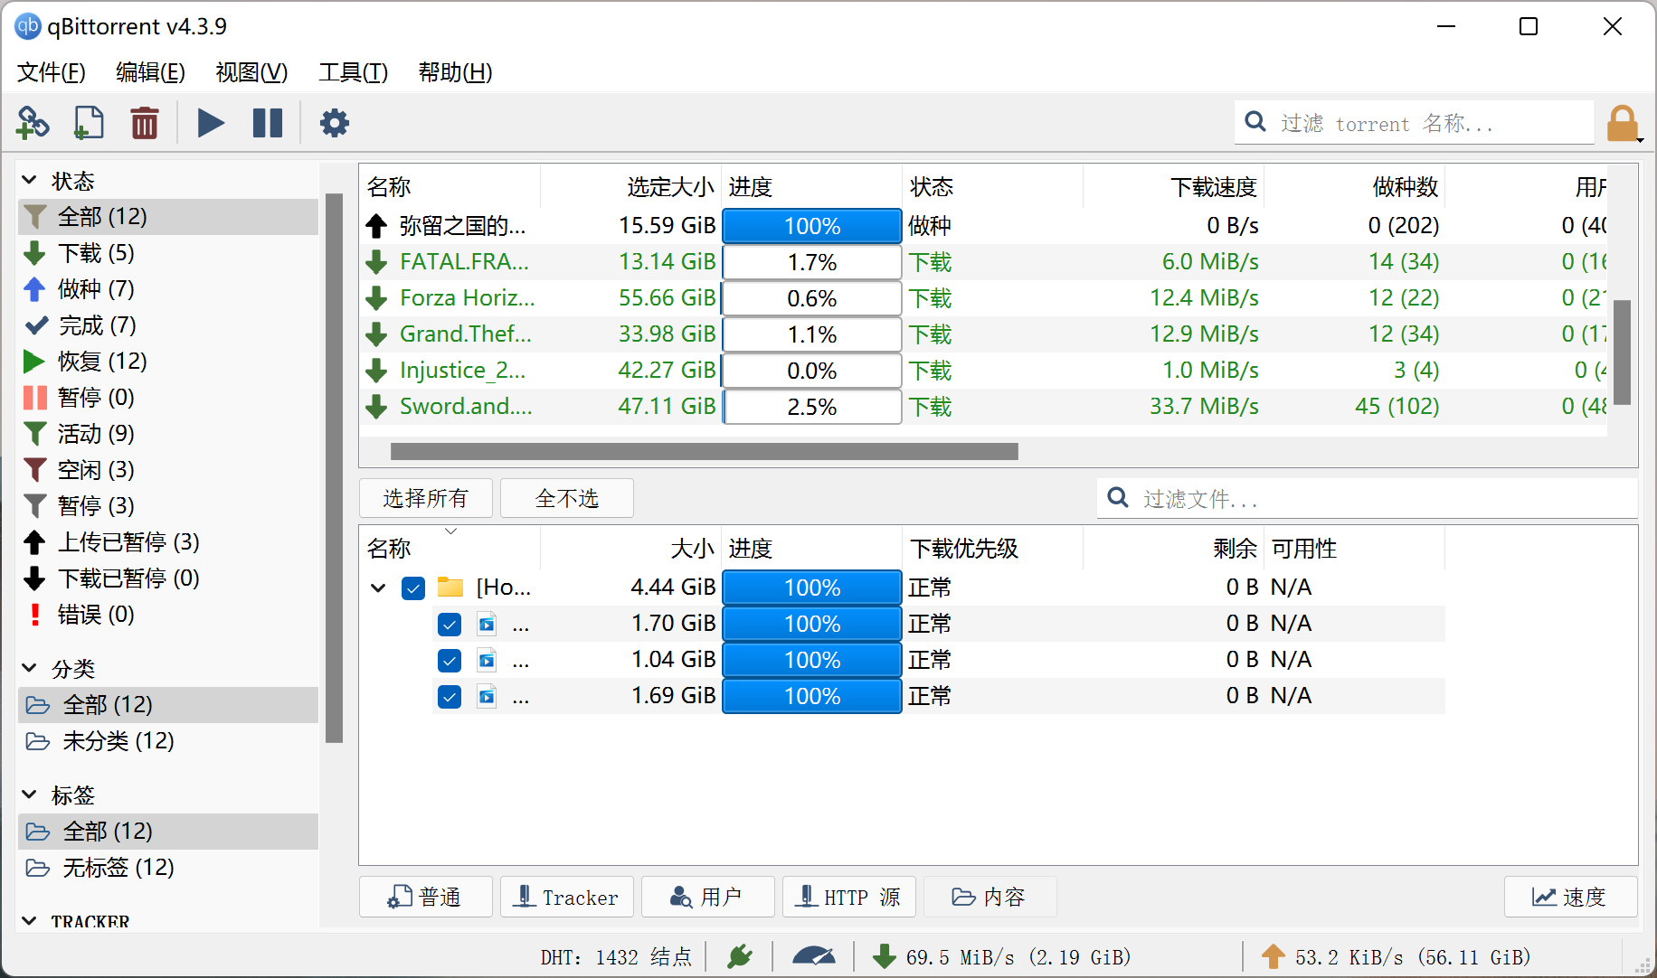This screenshot has width=1657, height=978.
Task: Open options via the gear icon
Action: point(335,123)
